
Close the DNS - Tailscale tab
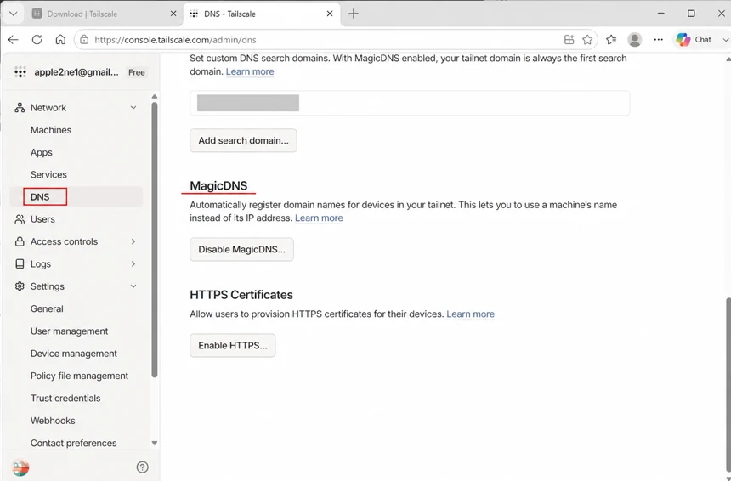pos(330,14)
